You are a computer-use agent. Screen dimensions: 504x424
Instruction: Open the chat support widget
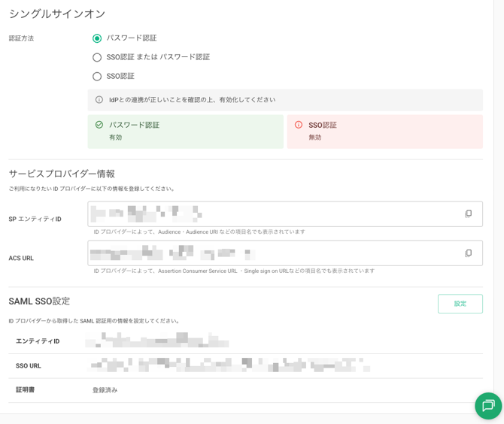pyautogui.click(x=487, y=406)
